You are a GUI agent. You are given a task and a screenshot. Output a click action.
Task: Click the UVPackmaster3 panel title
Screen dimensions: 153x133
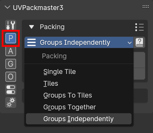pos(38,8)
